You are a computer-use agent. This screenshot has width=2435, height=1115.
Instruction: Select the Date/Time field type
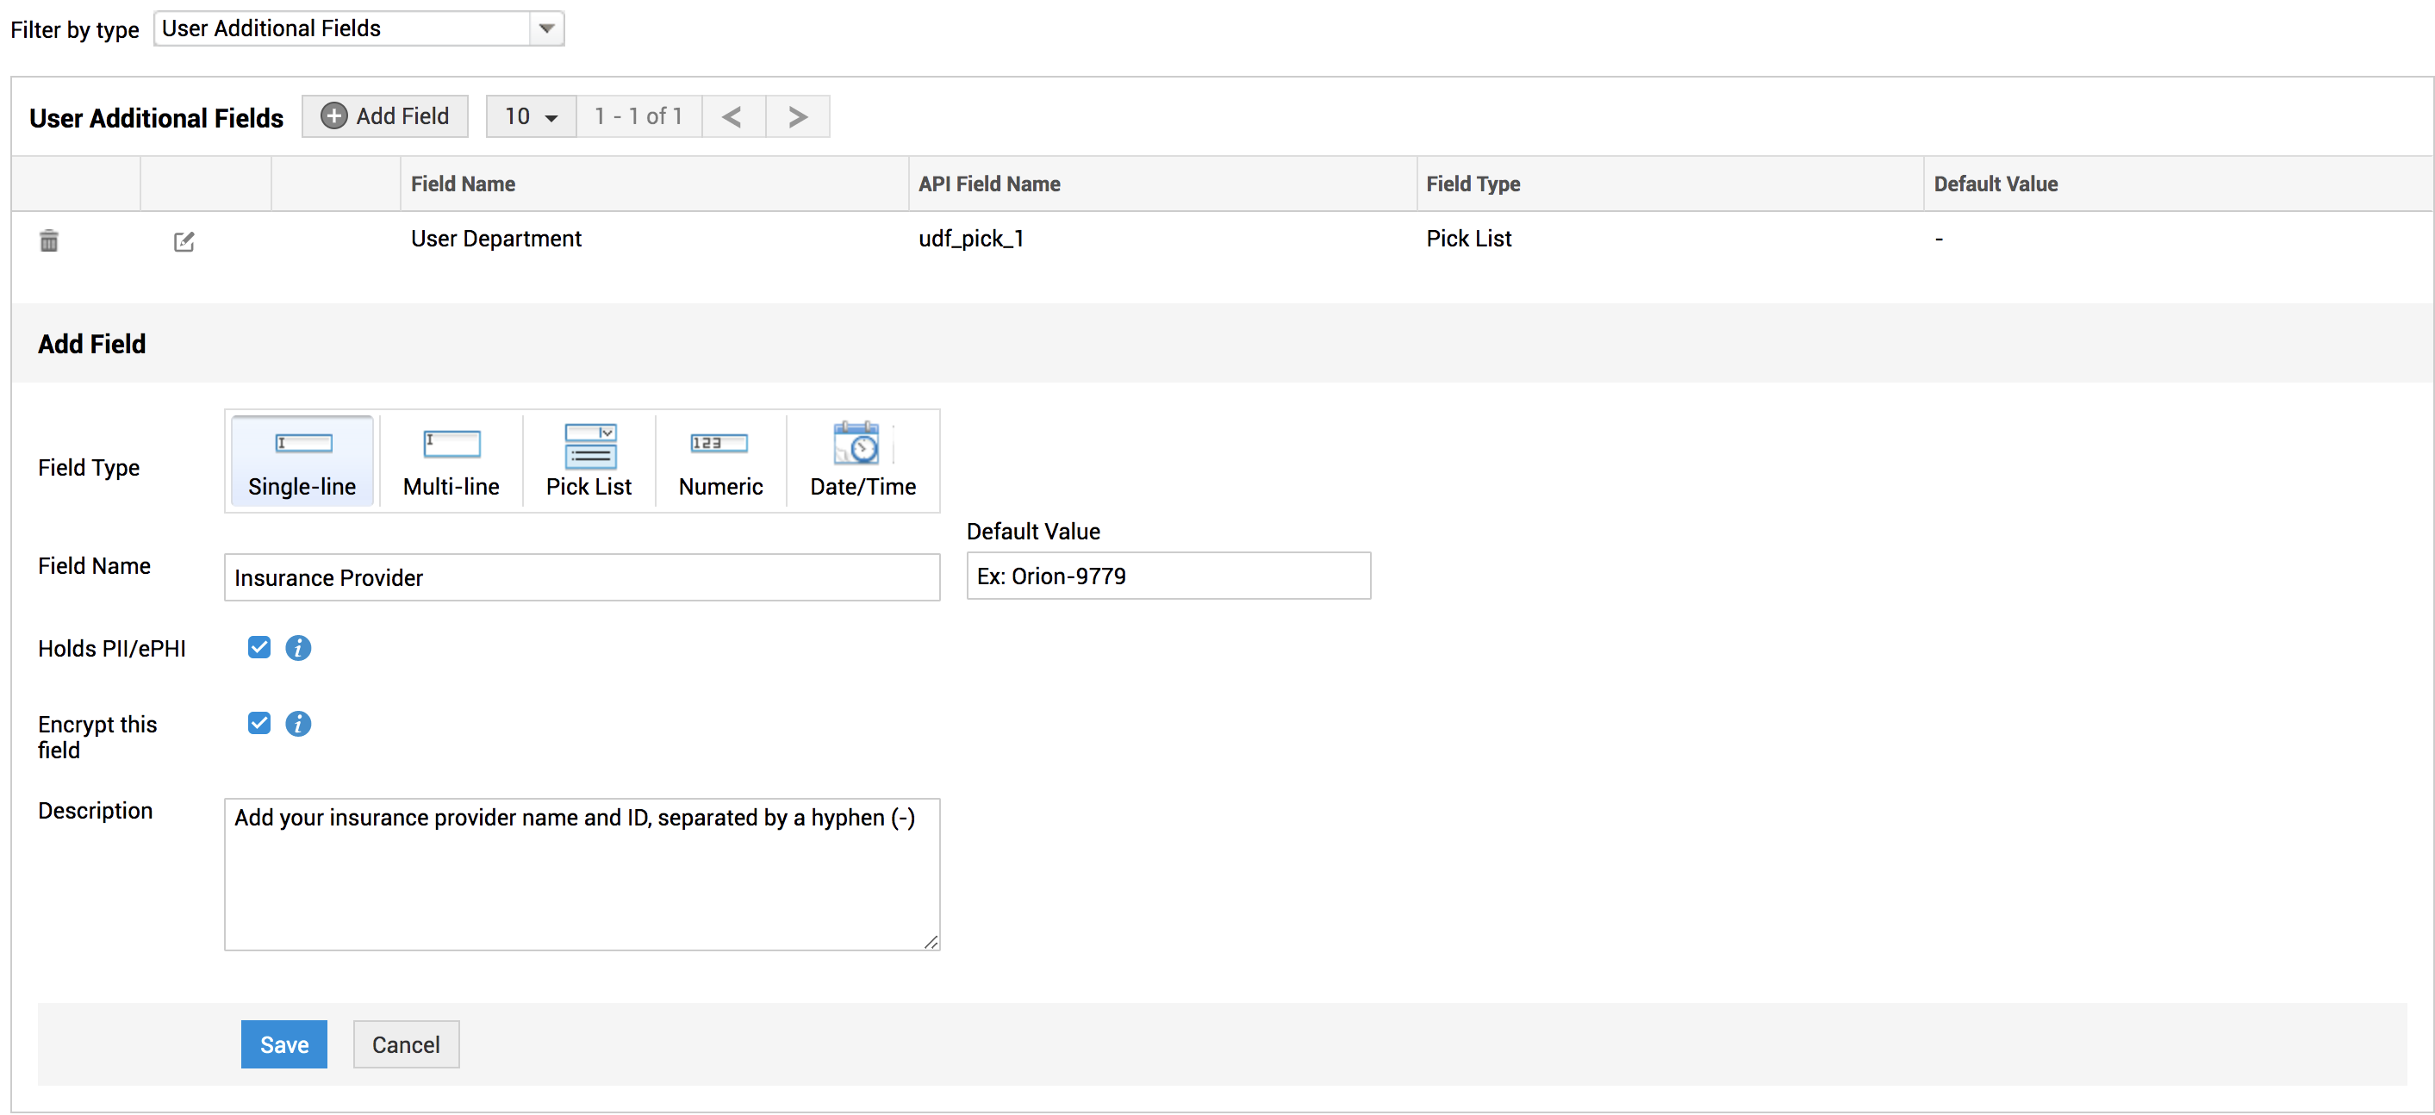[x=863, y=461]
